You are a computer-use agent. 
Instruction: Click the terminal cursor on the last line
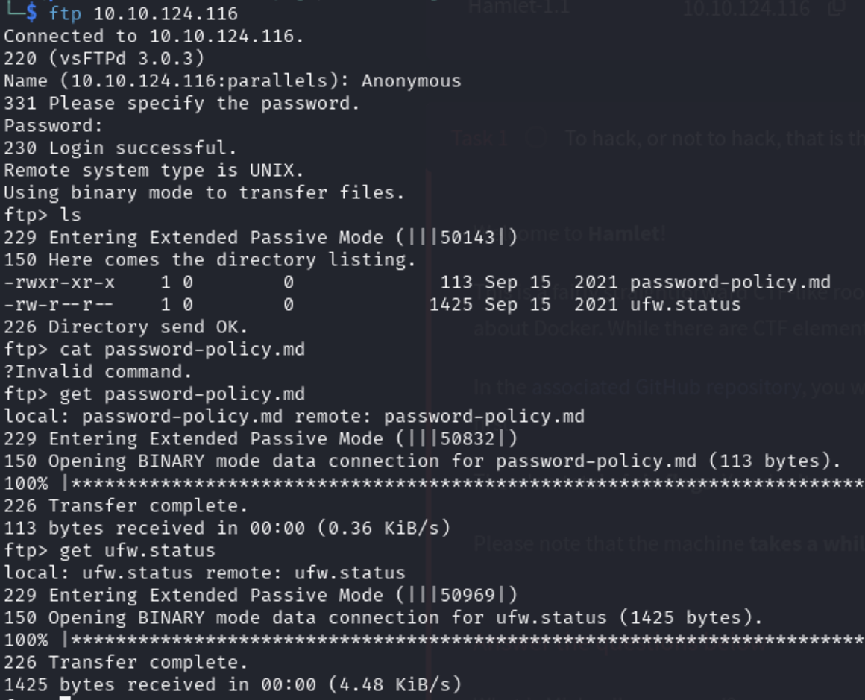point(65,698)
